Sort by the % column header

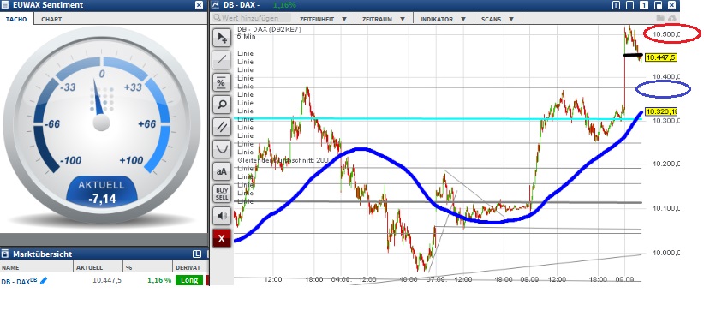pos(148,267)
